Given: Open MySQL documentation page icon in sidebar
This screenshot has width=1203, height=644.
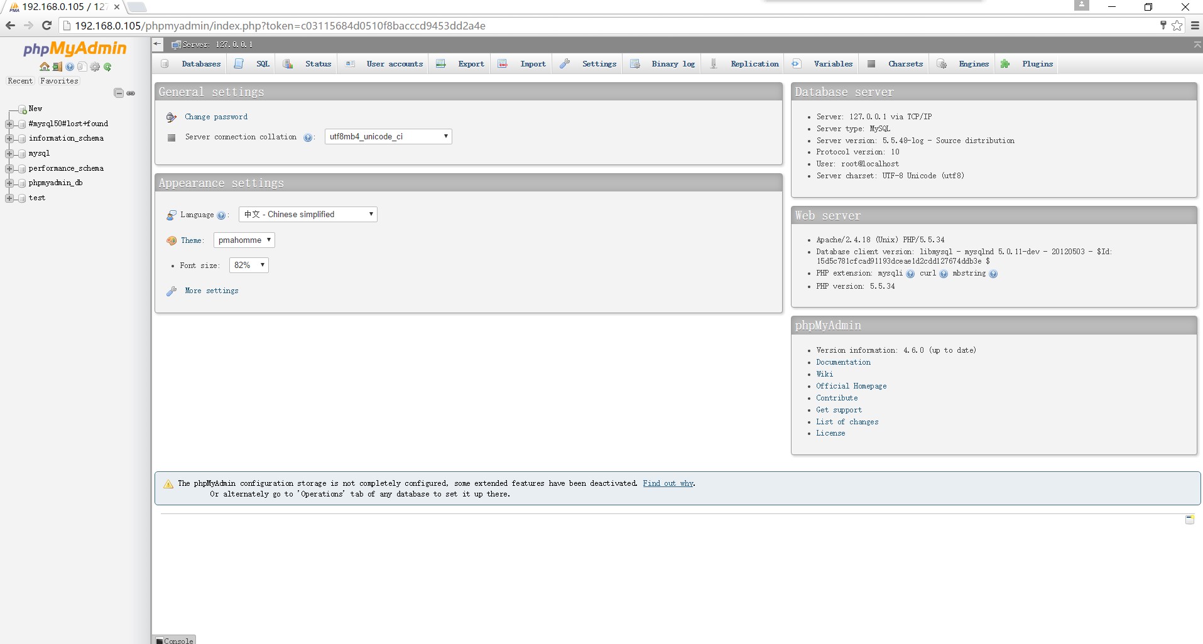Looking at the screenshot, I should (x=82, y=67).
